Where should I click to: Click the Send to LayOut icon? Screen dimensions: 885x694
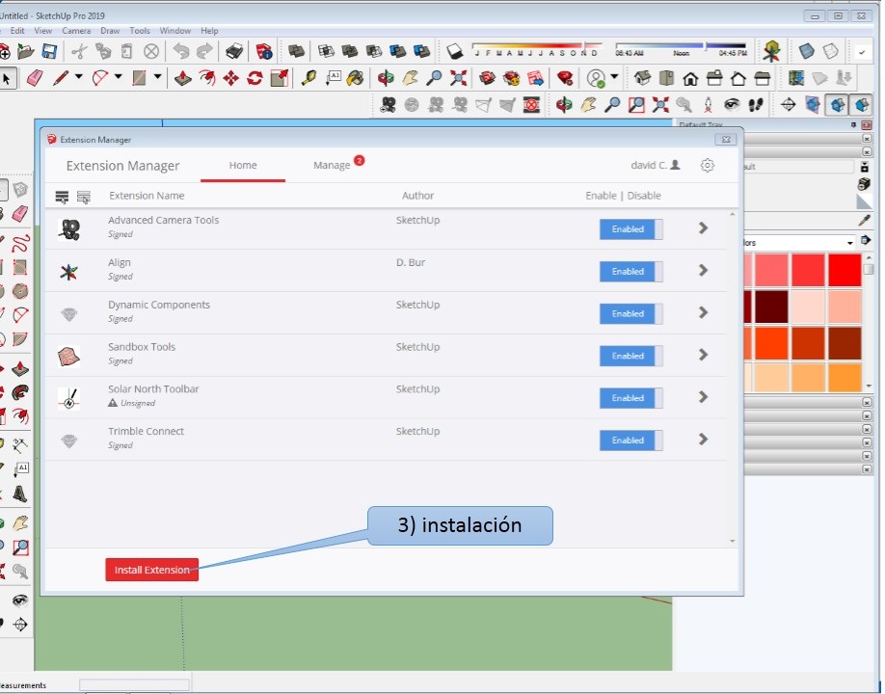pos(535,78)
